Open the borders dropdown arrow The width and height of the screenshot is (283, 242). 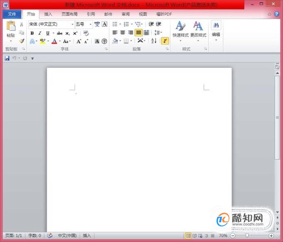click(131, 41)
